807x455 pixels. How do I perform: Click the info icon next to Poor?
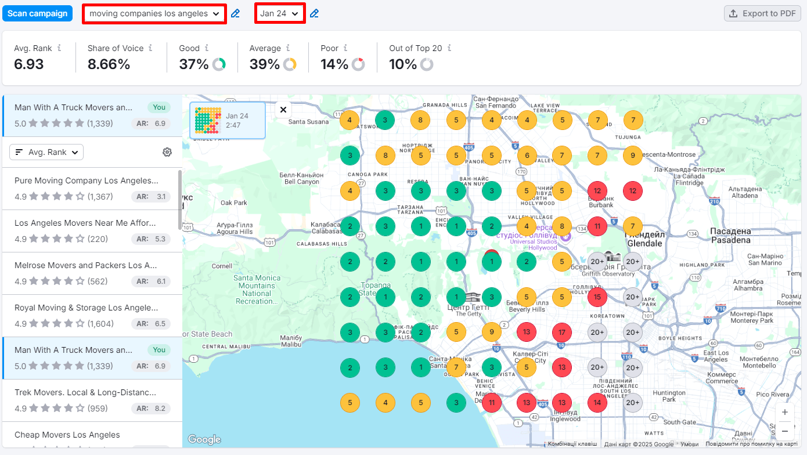345,48
